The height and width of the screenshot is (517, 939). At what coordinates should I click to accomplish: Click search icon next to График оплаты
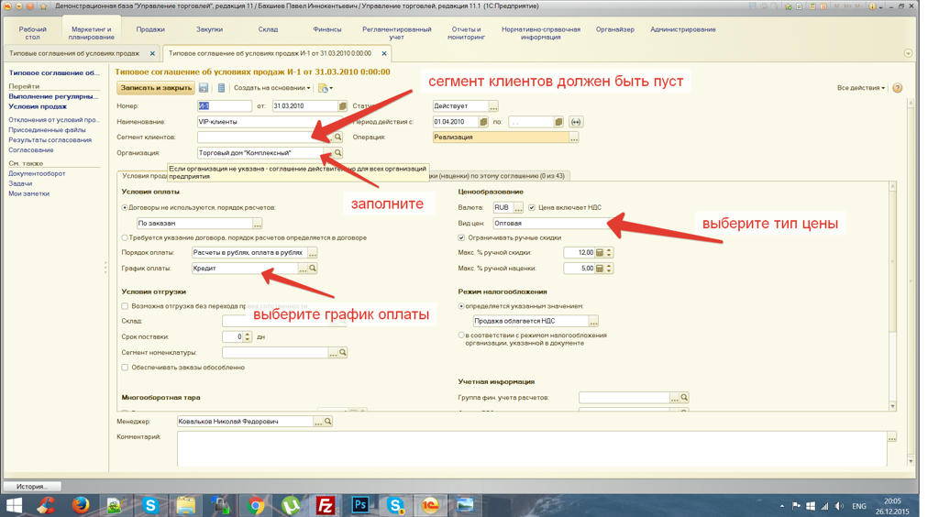tap(313, 269)
